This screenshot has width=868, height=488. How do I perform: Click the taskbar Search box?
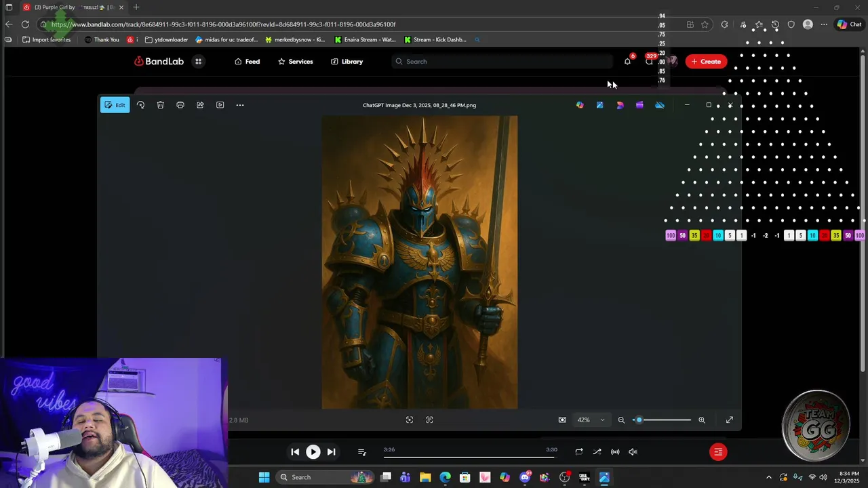tap(325, 477)
